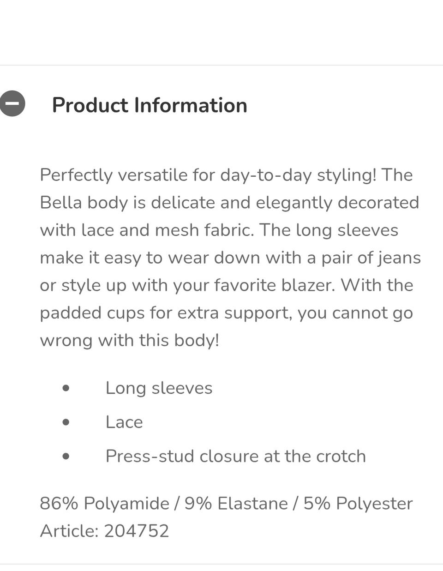Click the bullet dot beside Press-stud closure
443x571 pixels.
[66, 456]
